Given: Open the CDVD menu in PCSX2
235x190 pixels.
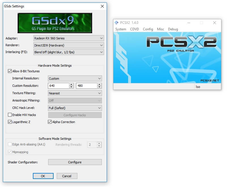Looking at the screenshot, I should click(x=134, y=29).
